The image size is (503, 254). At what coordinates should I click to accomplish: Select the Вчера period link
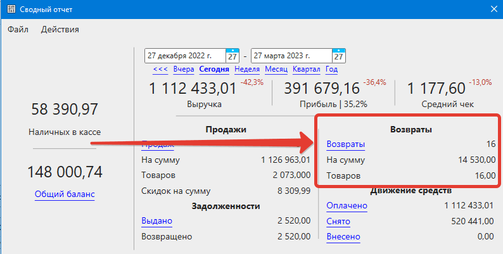point(183,70)
